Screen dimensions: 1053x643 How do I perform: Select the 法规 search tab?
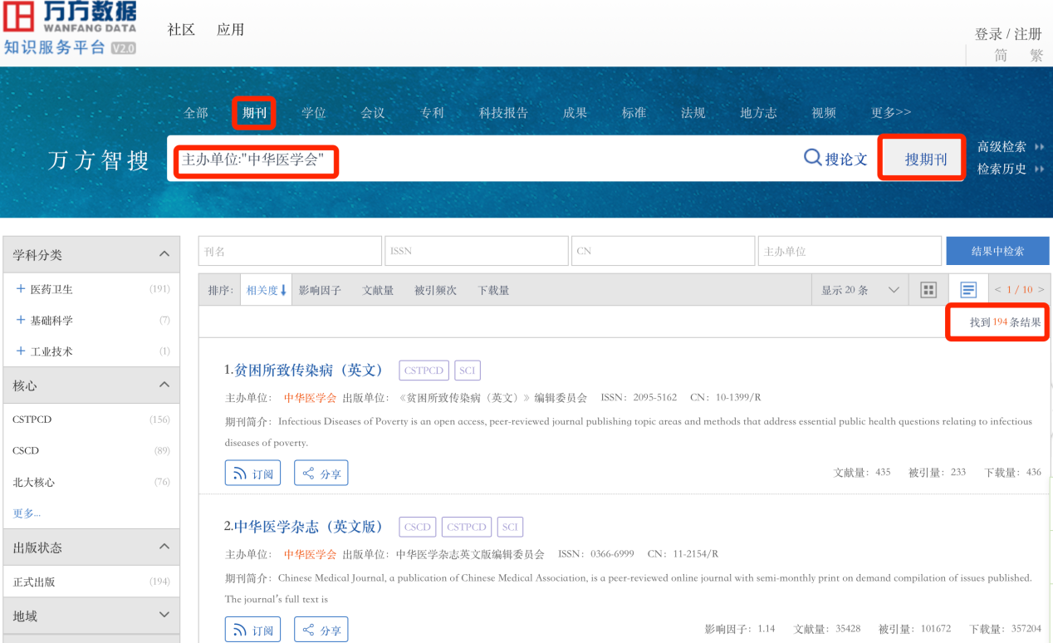(693, 113)
